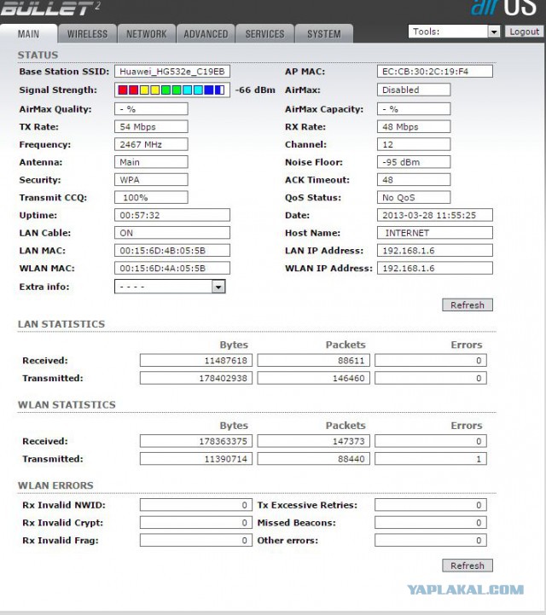This screenshot has height=615, width=546.
Task: Click the Base Station SSID field
Action: (x=171, y=72)
